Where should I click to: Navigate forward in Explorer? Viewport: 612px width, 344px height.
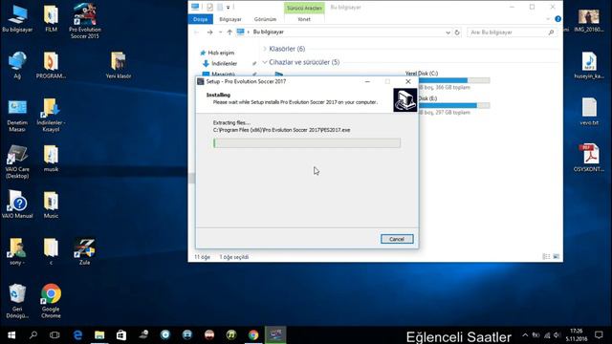(x=209, y=32)
